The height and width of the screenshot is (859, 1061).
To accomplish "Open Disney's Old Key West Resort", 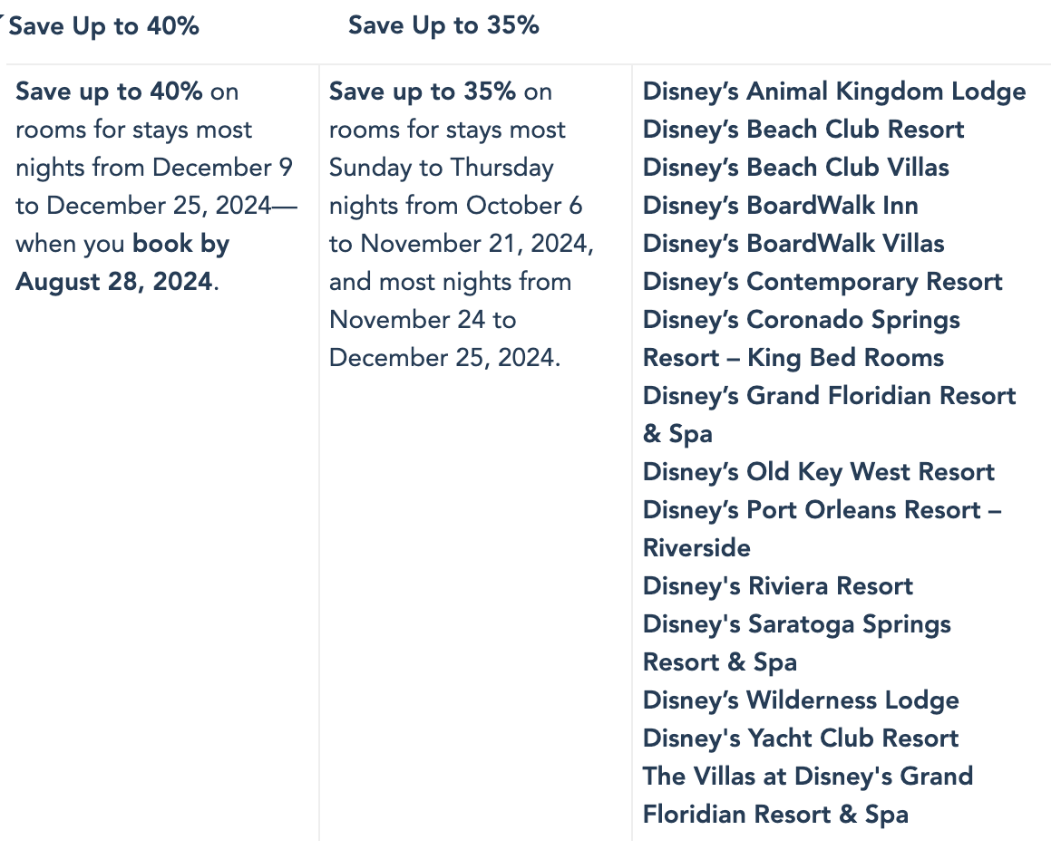I will (x=819, y=472).
